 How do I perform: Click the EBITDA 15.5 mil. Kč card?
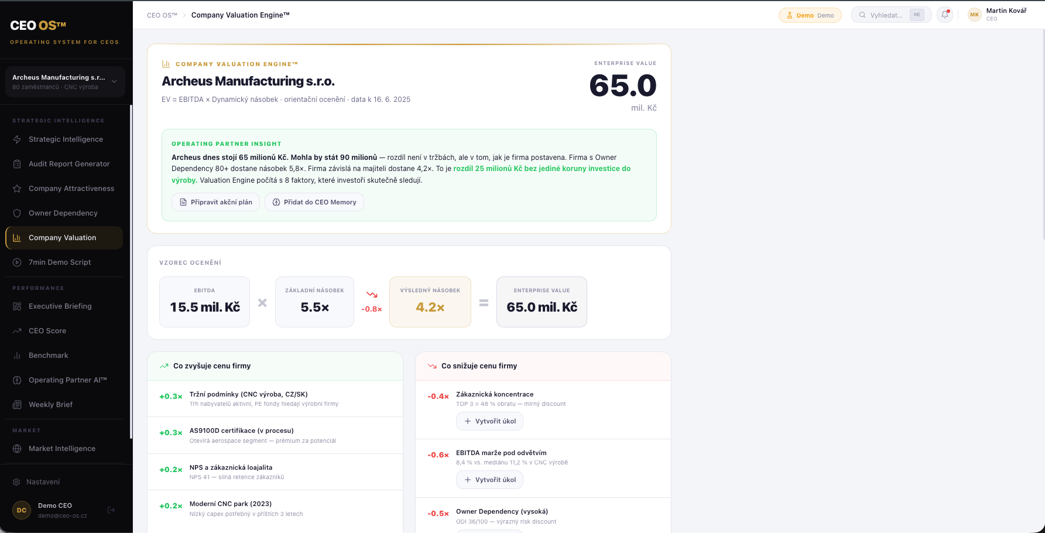click(x=205, y=302)
